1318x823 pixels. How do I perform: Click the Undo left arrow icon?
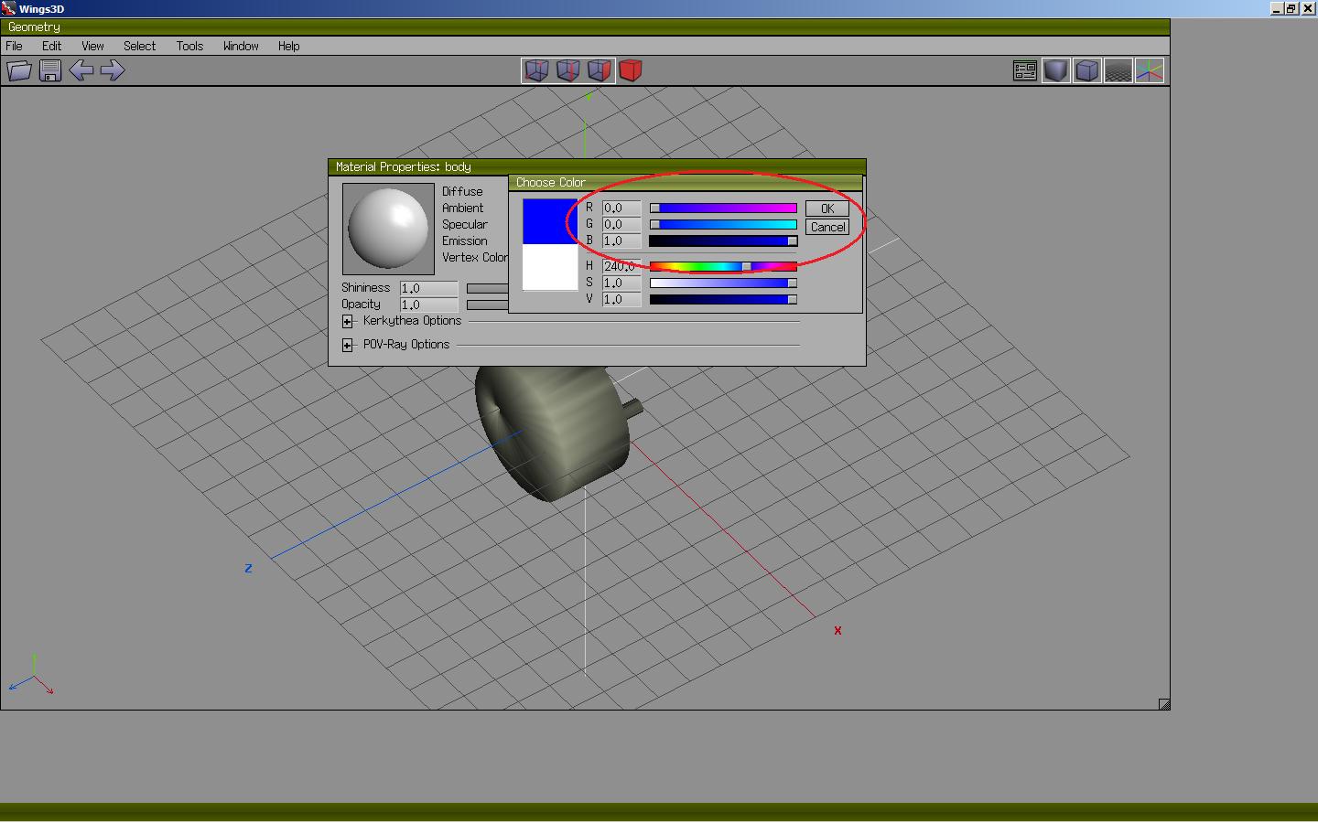coord(81,70)
